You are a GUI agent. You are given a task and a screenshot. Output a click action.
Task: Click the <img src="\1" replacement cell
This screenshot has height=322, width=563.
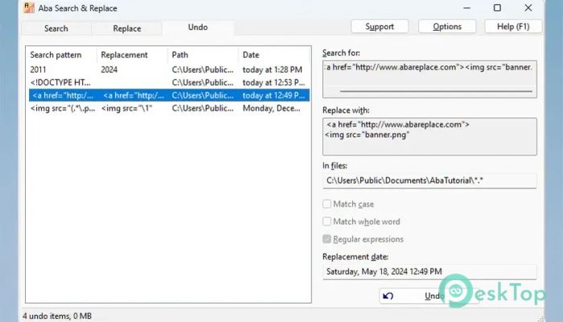(127, 109)
